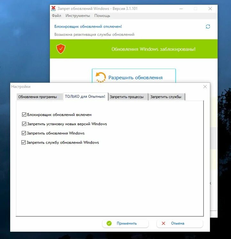
Task: Click the red X icon on Отмена
Action: (163, 223)
